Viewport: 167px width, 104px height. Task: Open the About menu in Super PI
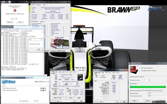(x=11, y=29)
